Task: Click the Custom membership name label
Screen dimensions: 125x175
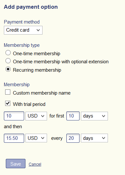Action: click(x=42, y=93)
